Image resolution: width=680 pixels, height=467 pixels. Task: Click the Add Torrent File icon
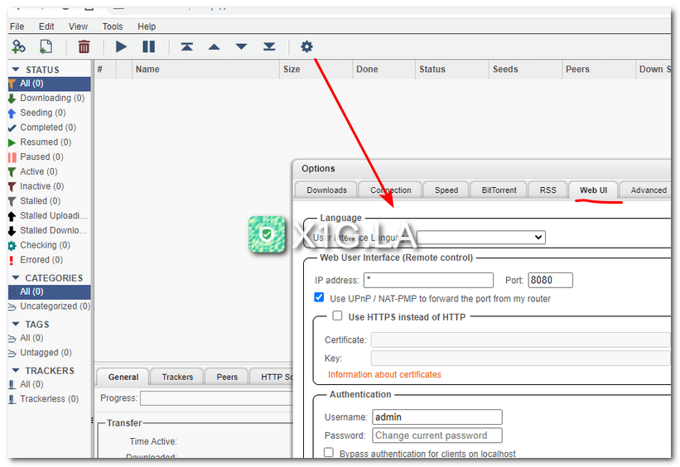coord(46,46)
